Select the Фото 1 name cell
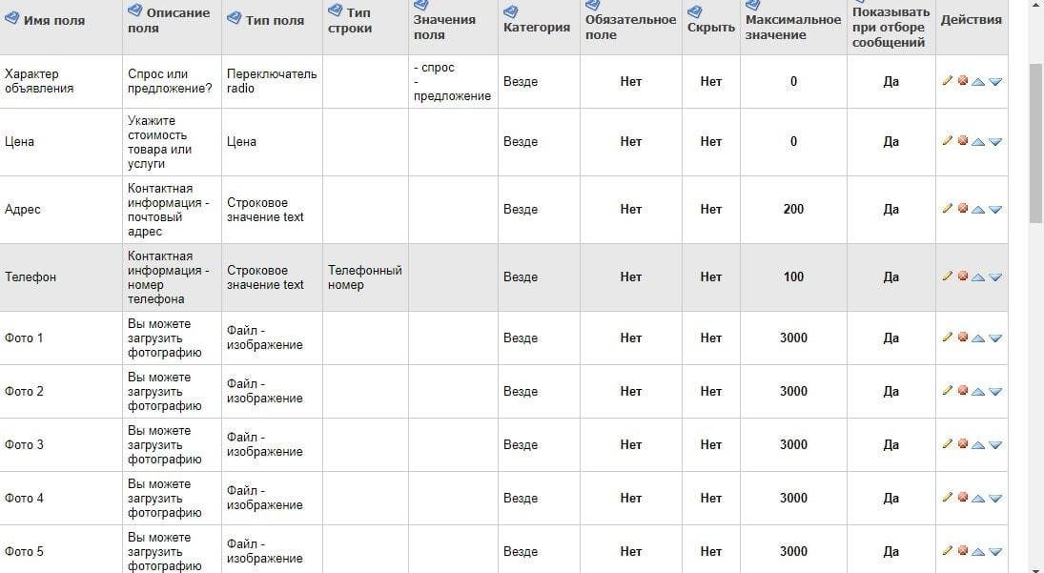 [61, 338]
